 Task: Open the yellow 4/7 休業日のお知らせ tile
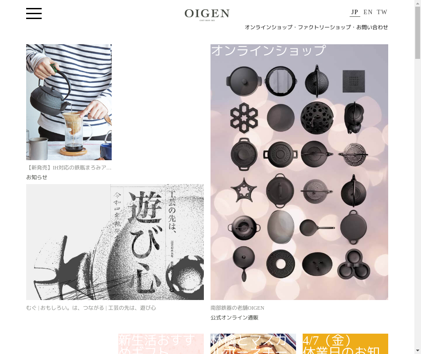click(345, 344)
